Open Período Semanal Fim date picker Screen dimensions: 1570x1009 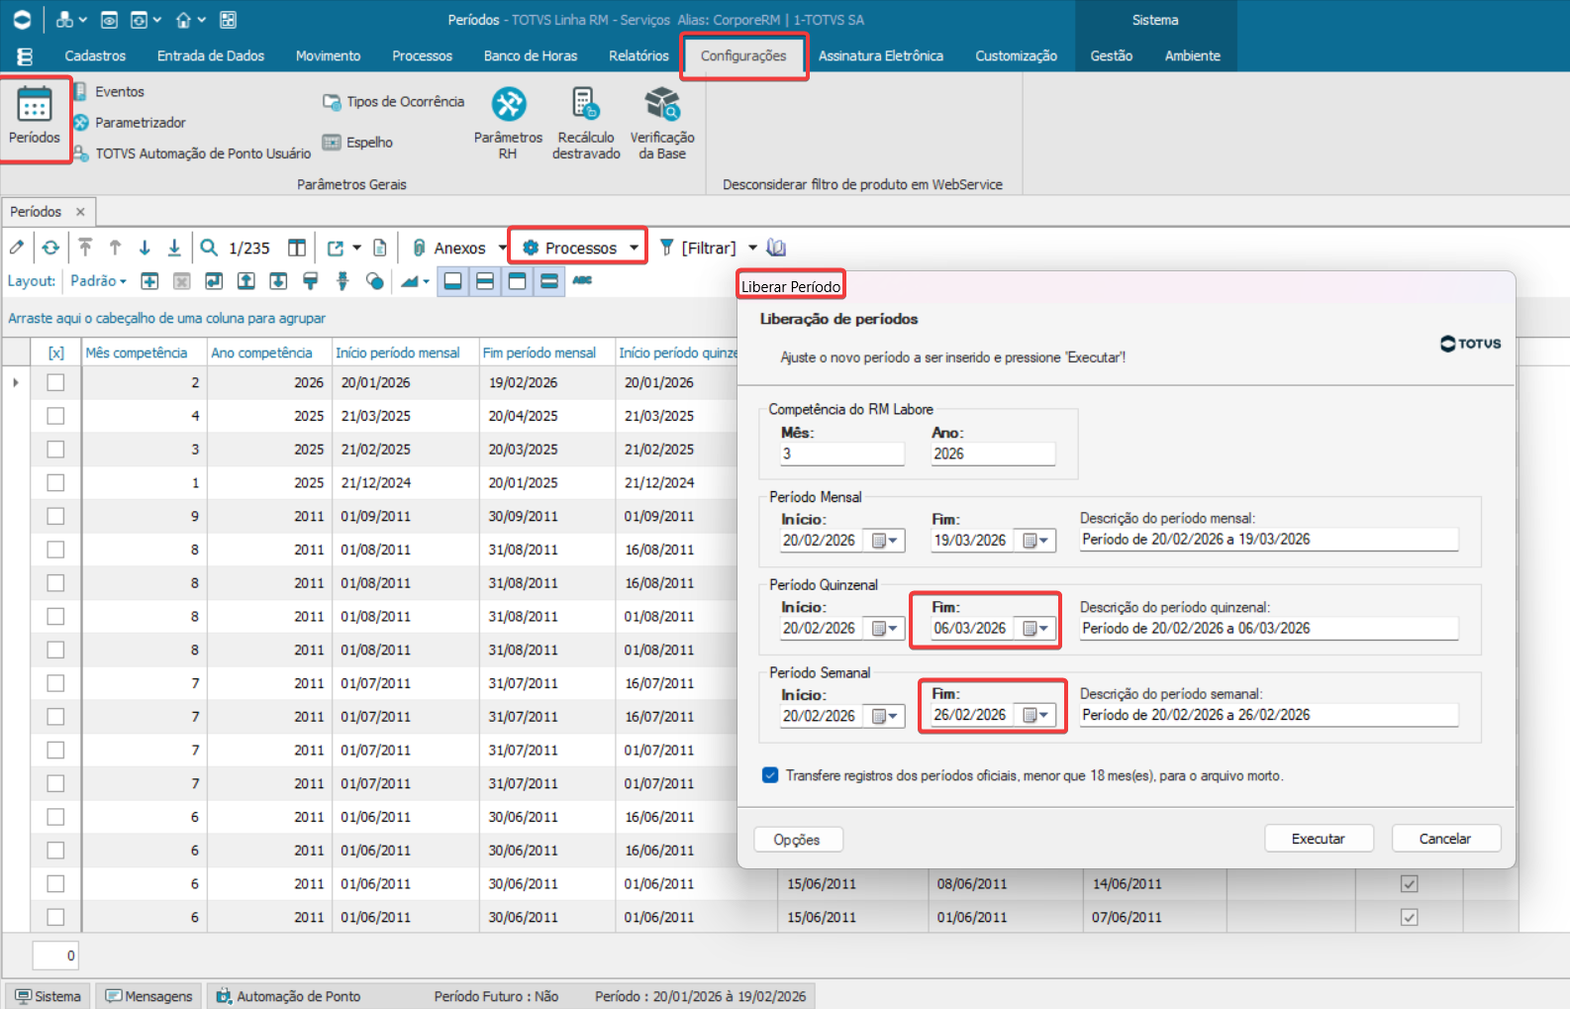(1035, 715)
